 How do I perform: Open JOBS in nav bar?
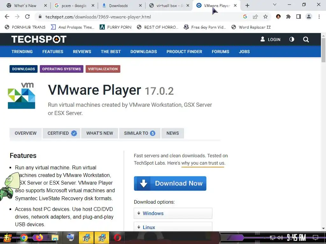coord(244,51)
